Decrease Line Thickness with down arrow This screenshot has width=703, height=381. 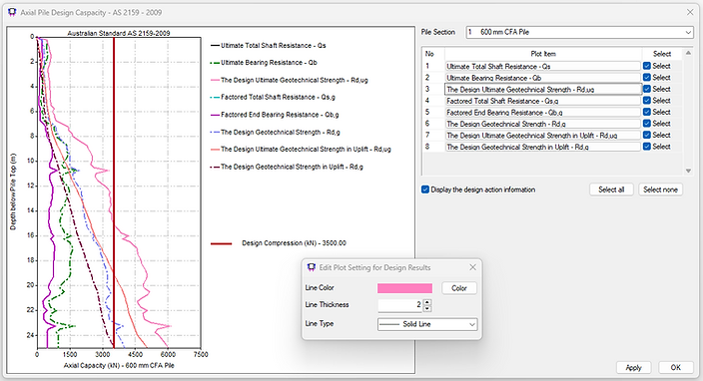[x=427, y=308]
